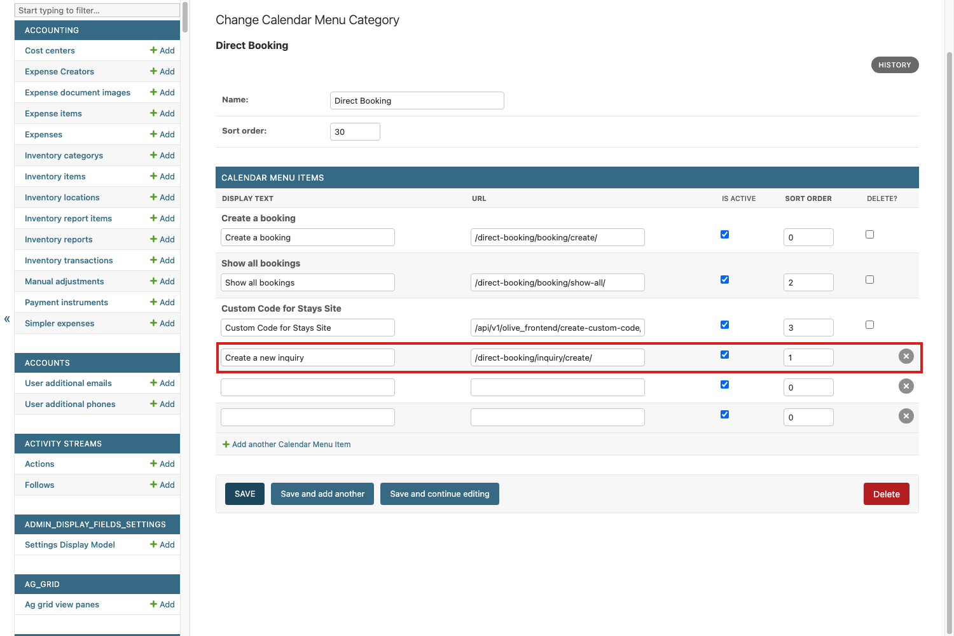This screenshot has height=636, width=954.
Task: Click the sort order field for Show all bookings
Action: 808,282
